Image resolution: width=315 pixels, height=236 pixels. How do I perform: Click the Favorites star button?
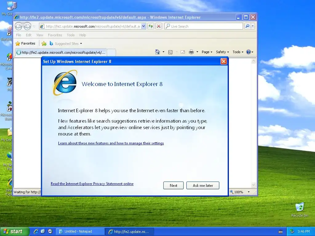pyautogui.click(x=26, y=43)
